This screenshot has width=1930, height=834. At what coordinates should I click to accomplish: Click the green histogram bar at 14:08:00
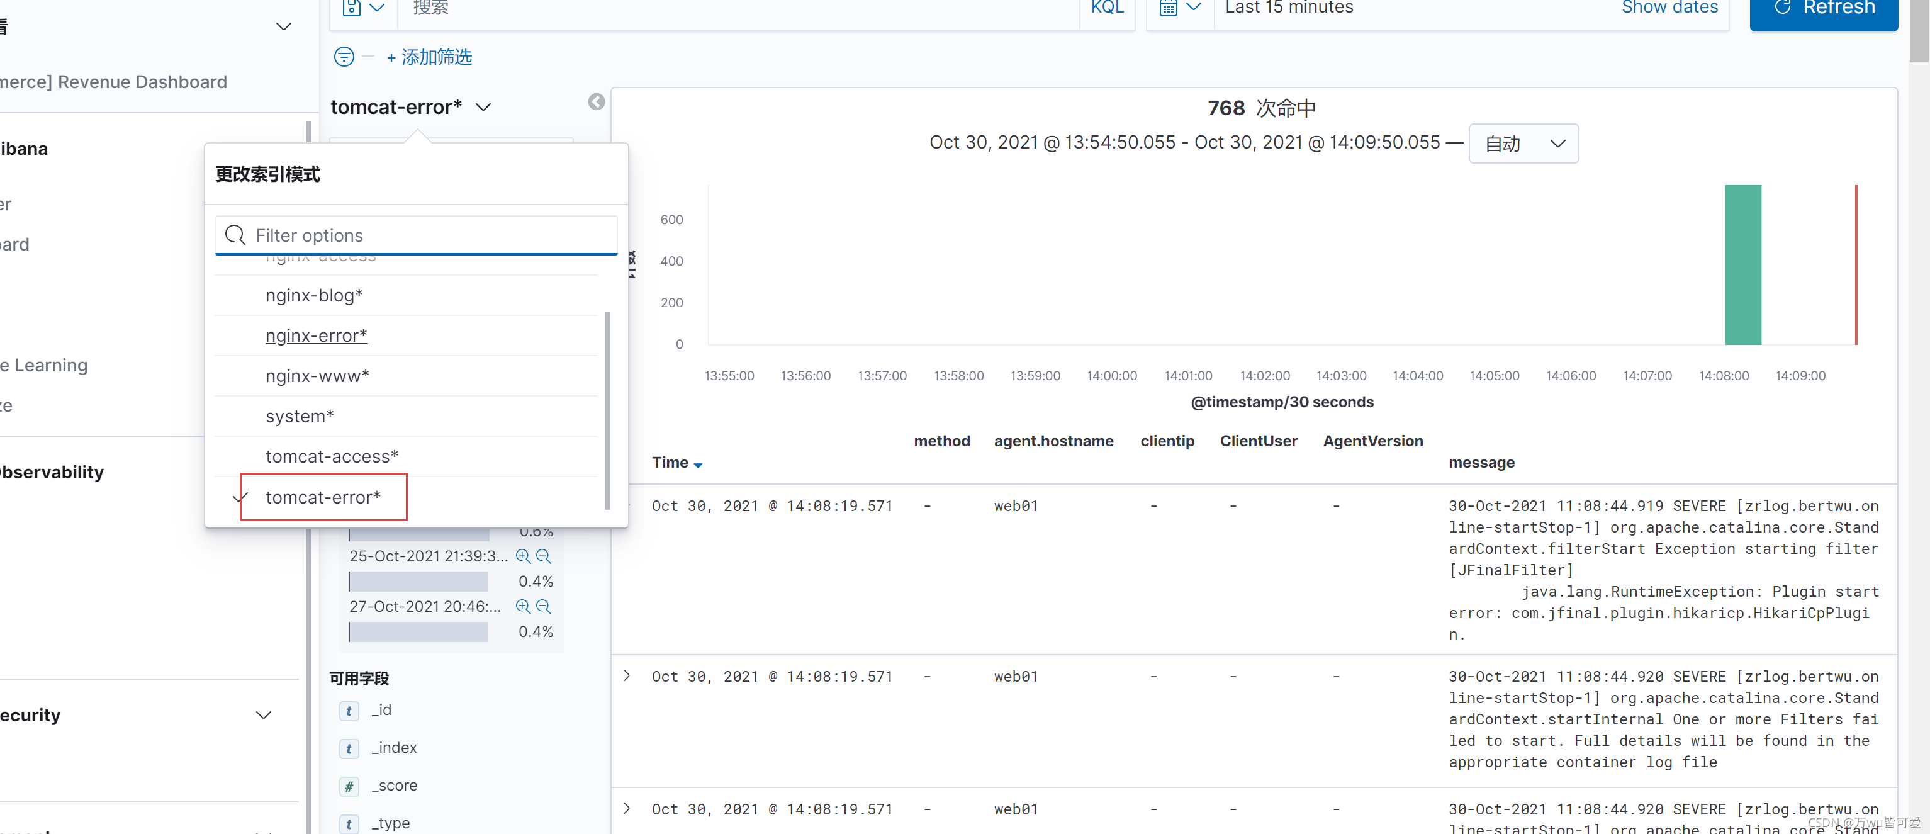coord(1742,264)
